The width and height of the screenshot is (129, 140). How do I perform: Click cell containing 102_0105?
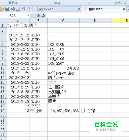[63, 45]
